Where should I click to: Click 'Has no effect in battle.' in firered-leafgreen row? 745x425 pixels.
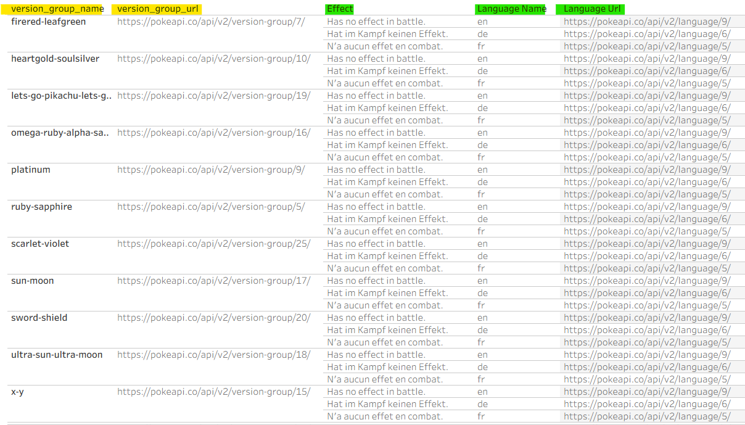[376, 22]
